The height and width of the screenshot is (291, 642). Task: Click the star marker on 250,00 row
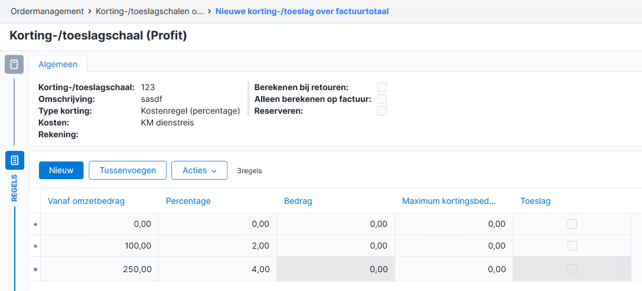pos(35,269)
